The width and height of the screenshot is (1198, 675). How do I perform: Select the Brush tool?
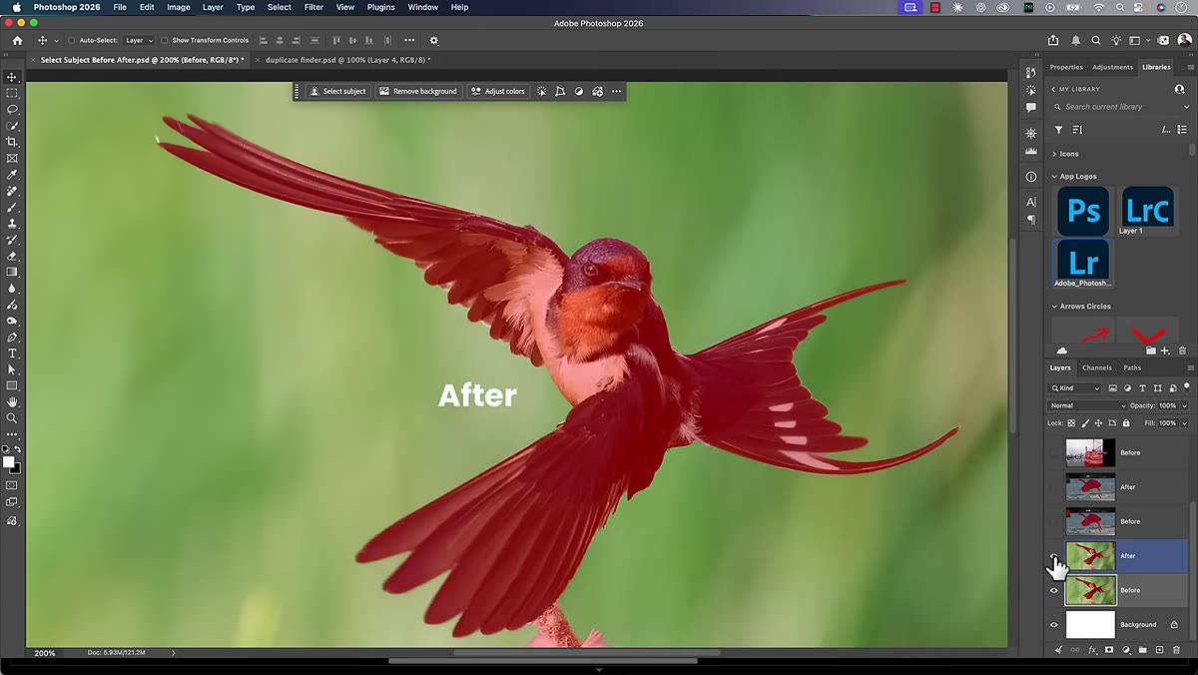click(12, 207)
